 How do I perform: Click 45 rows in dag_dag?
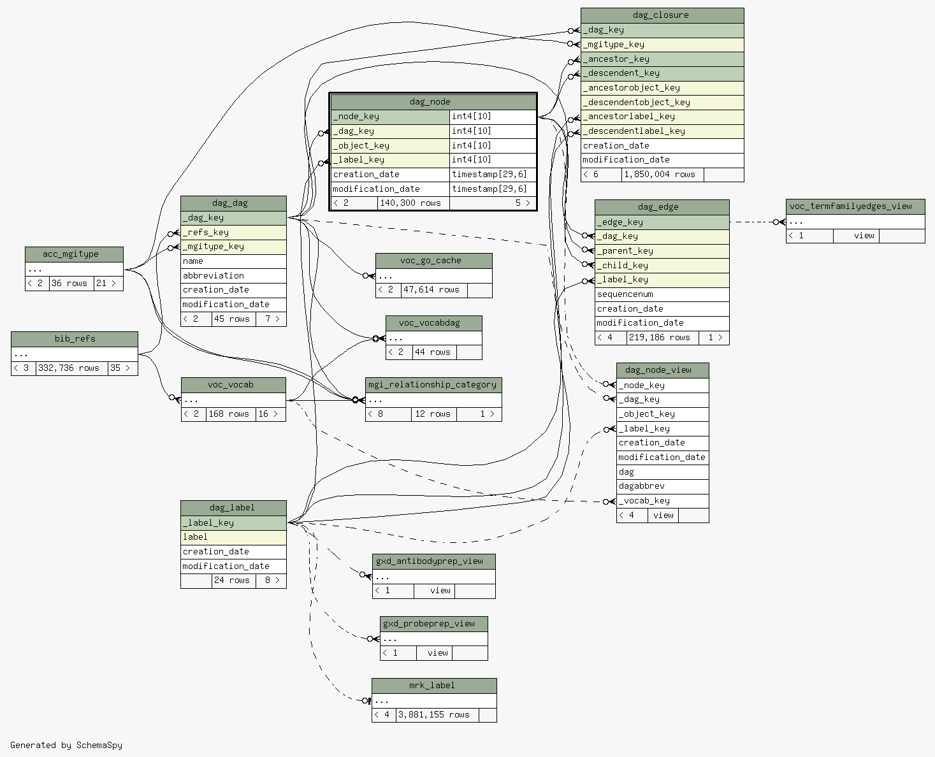(234, 319)
